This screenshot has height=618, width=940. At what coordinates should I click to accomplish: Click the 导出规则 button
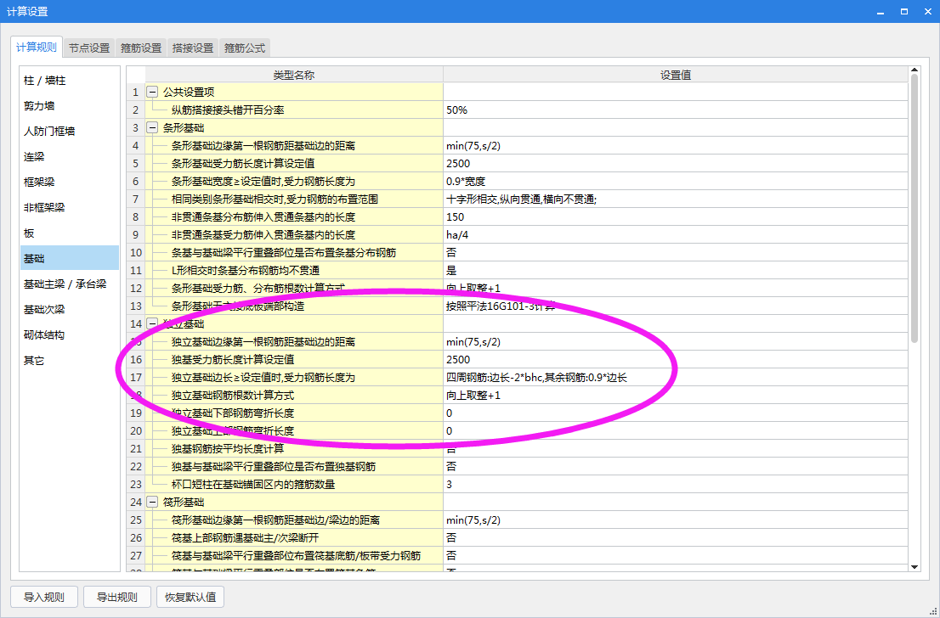tap(117, 597)
